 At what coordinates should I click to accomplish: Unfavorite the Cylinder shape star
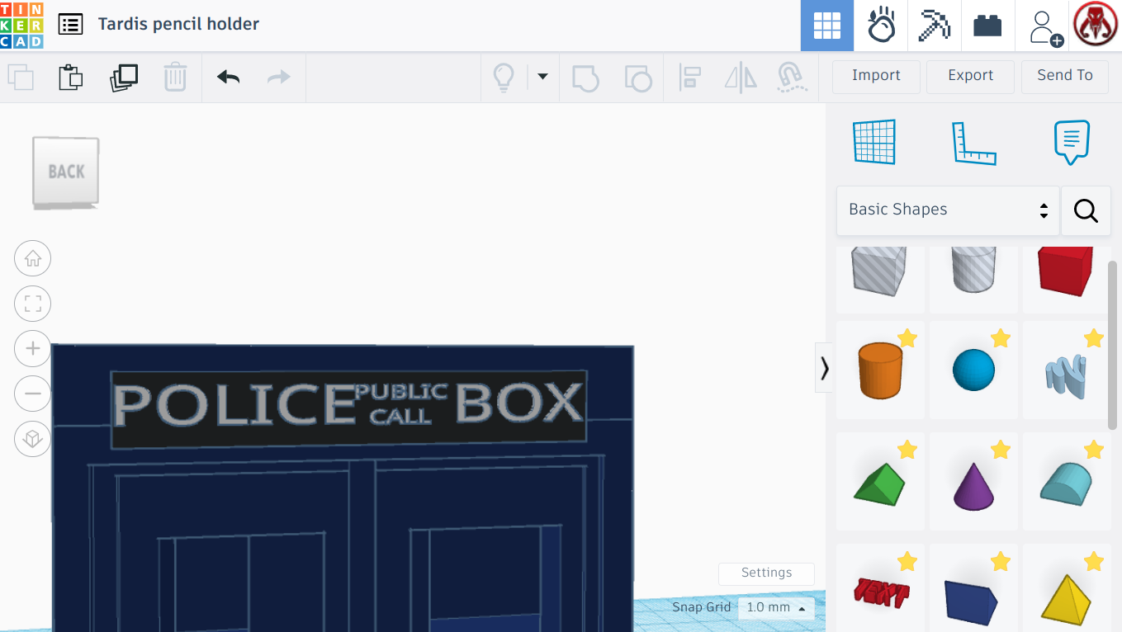907,338
